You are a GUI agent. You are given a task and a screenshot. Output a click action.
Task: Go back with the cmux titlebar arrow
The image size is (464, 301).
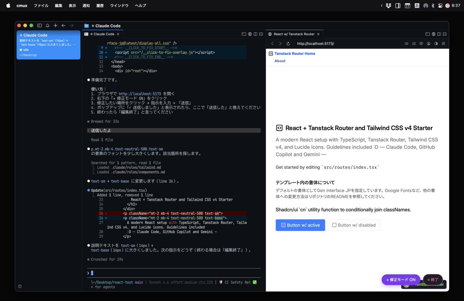coord(63,26)
